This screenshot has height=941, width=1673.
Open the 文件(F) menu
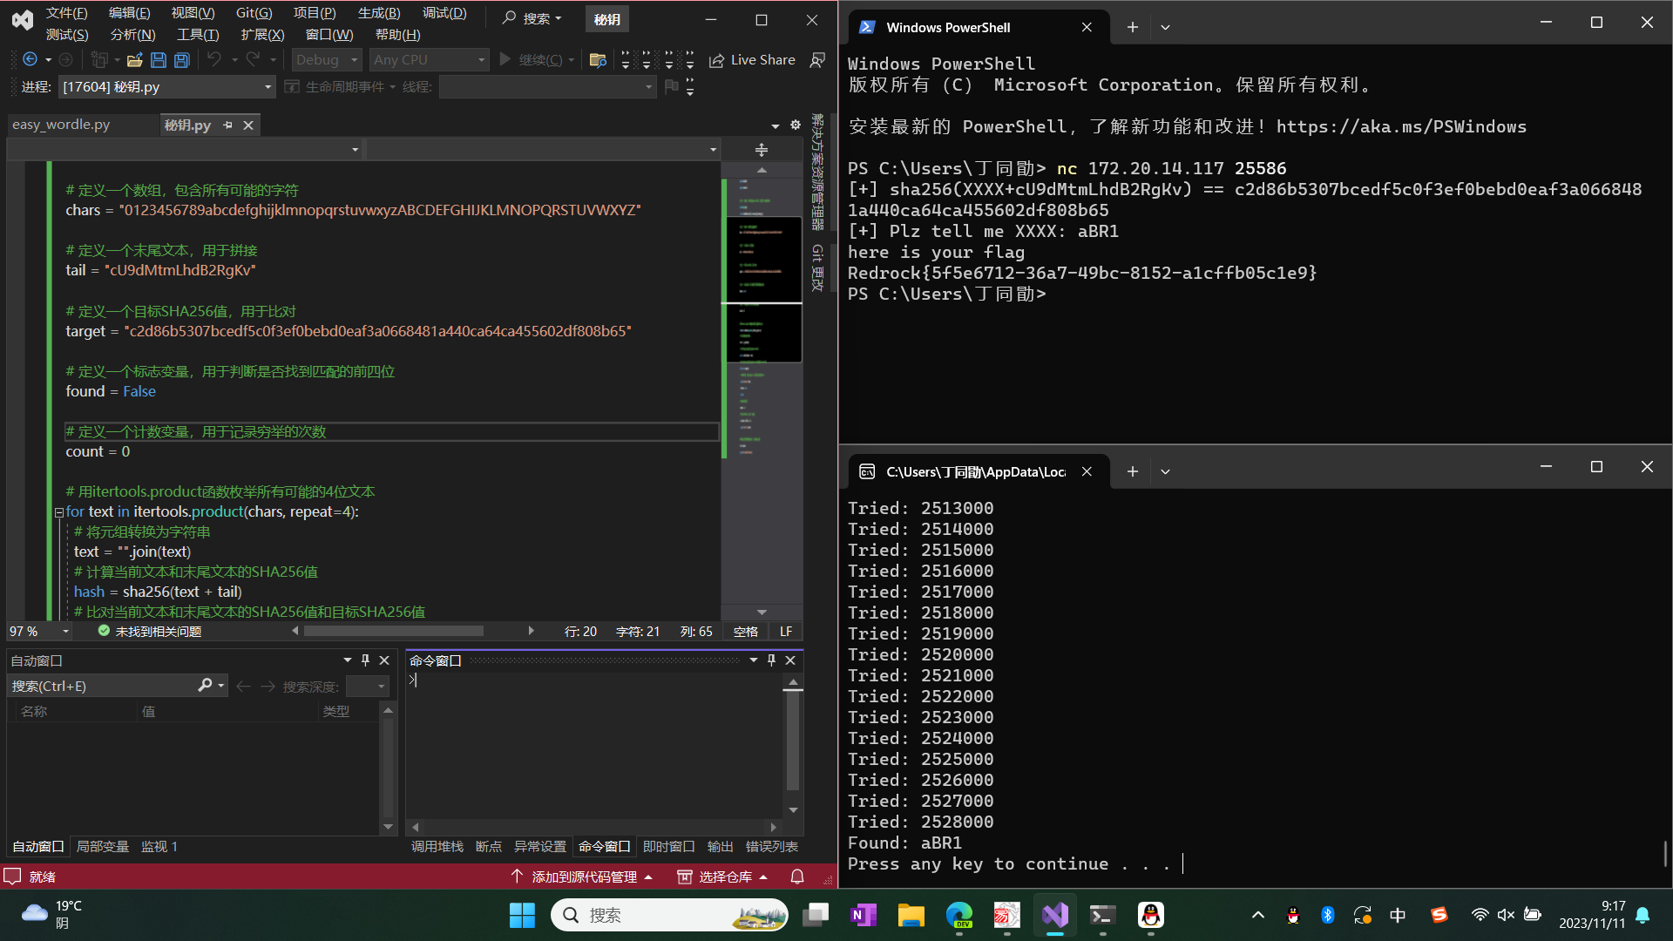(67, 13)
